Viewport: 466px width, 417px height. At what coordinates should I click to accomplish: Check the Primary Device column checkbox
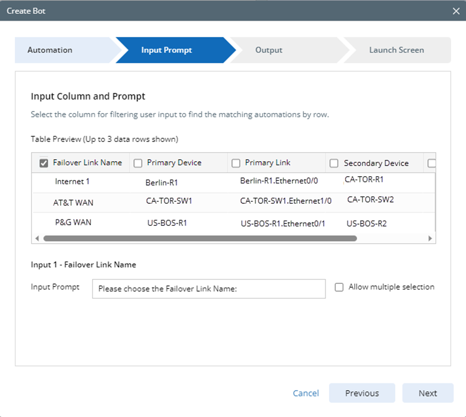(x=138, y=163)
